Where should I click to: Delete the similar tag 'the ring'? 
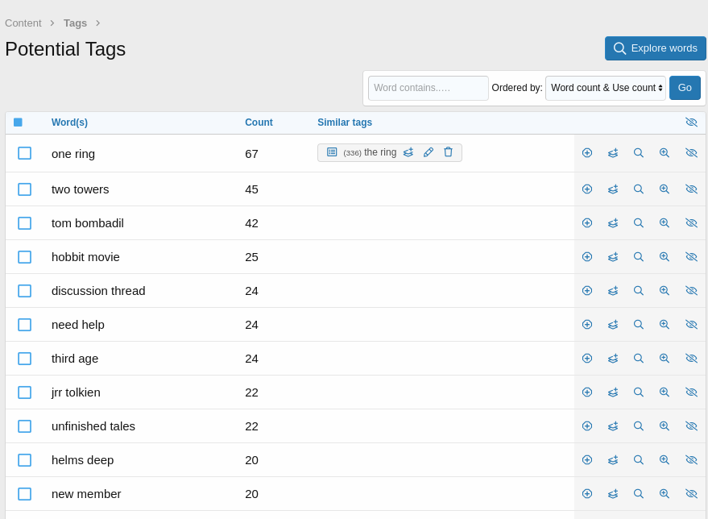coord(448,152)
